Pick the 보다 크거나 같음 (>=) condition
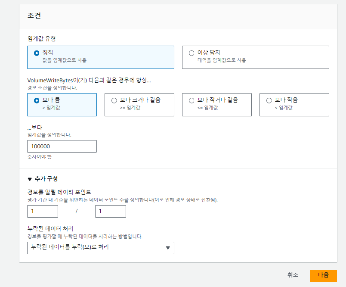 point(114,100)
